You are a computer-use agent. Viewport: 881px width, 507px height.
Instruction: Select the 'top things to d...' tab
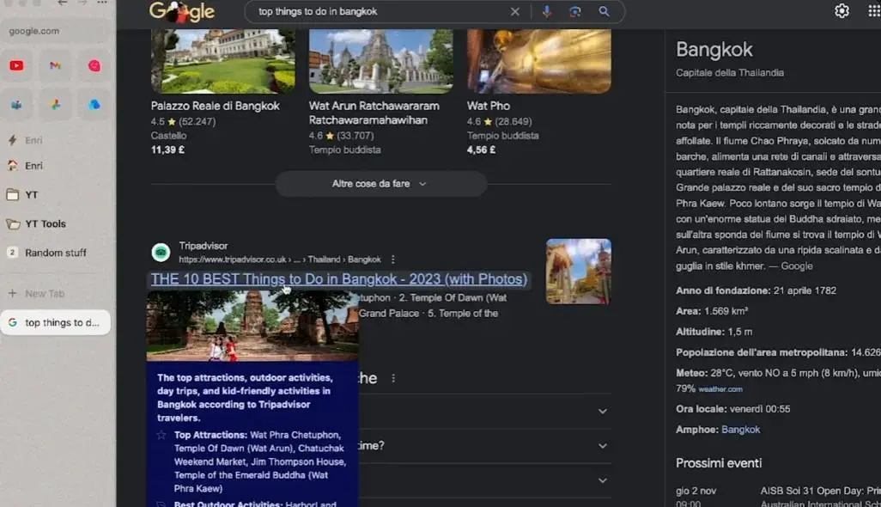(x=56, y=322)
